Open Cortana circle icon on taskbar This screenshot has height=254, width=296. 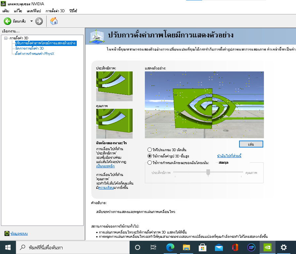138,247
